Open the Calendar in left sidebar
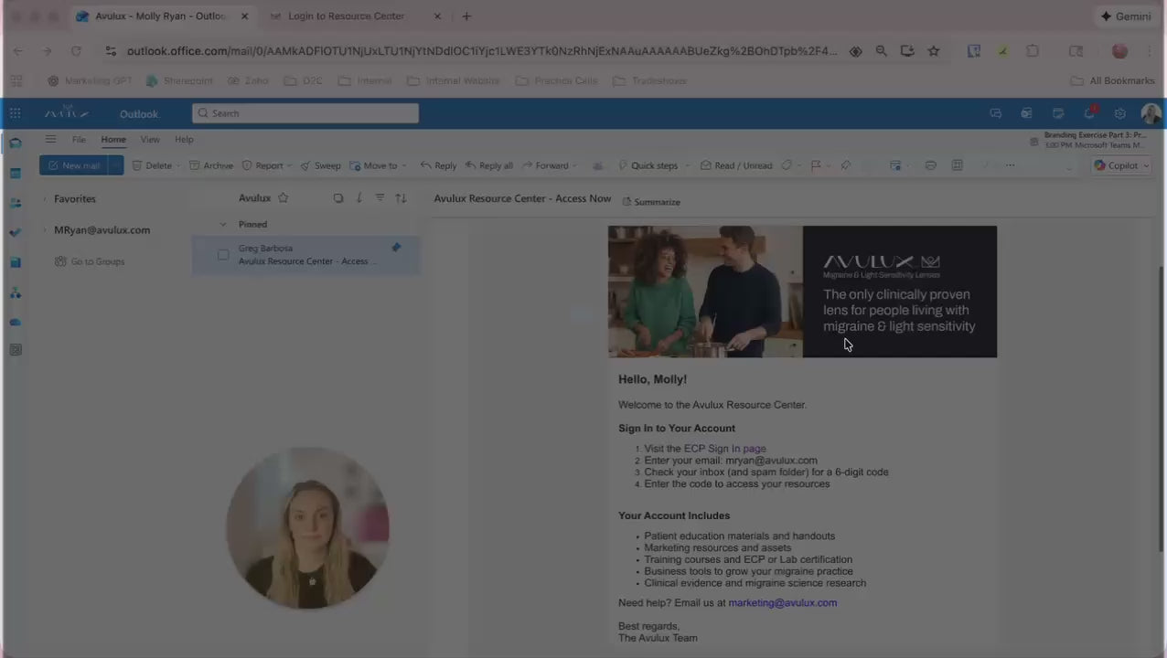Screen dimensions: 1167x658 (16, 174)
